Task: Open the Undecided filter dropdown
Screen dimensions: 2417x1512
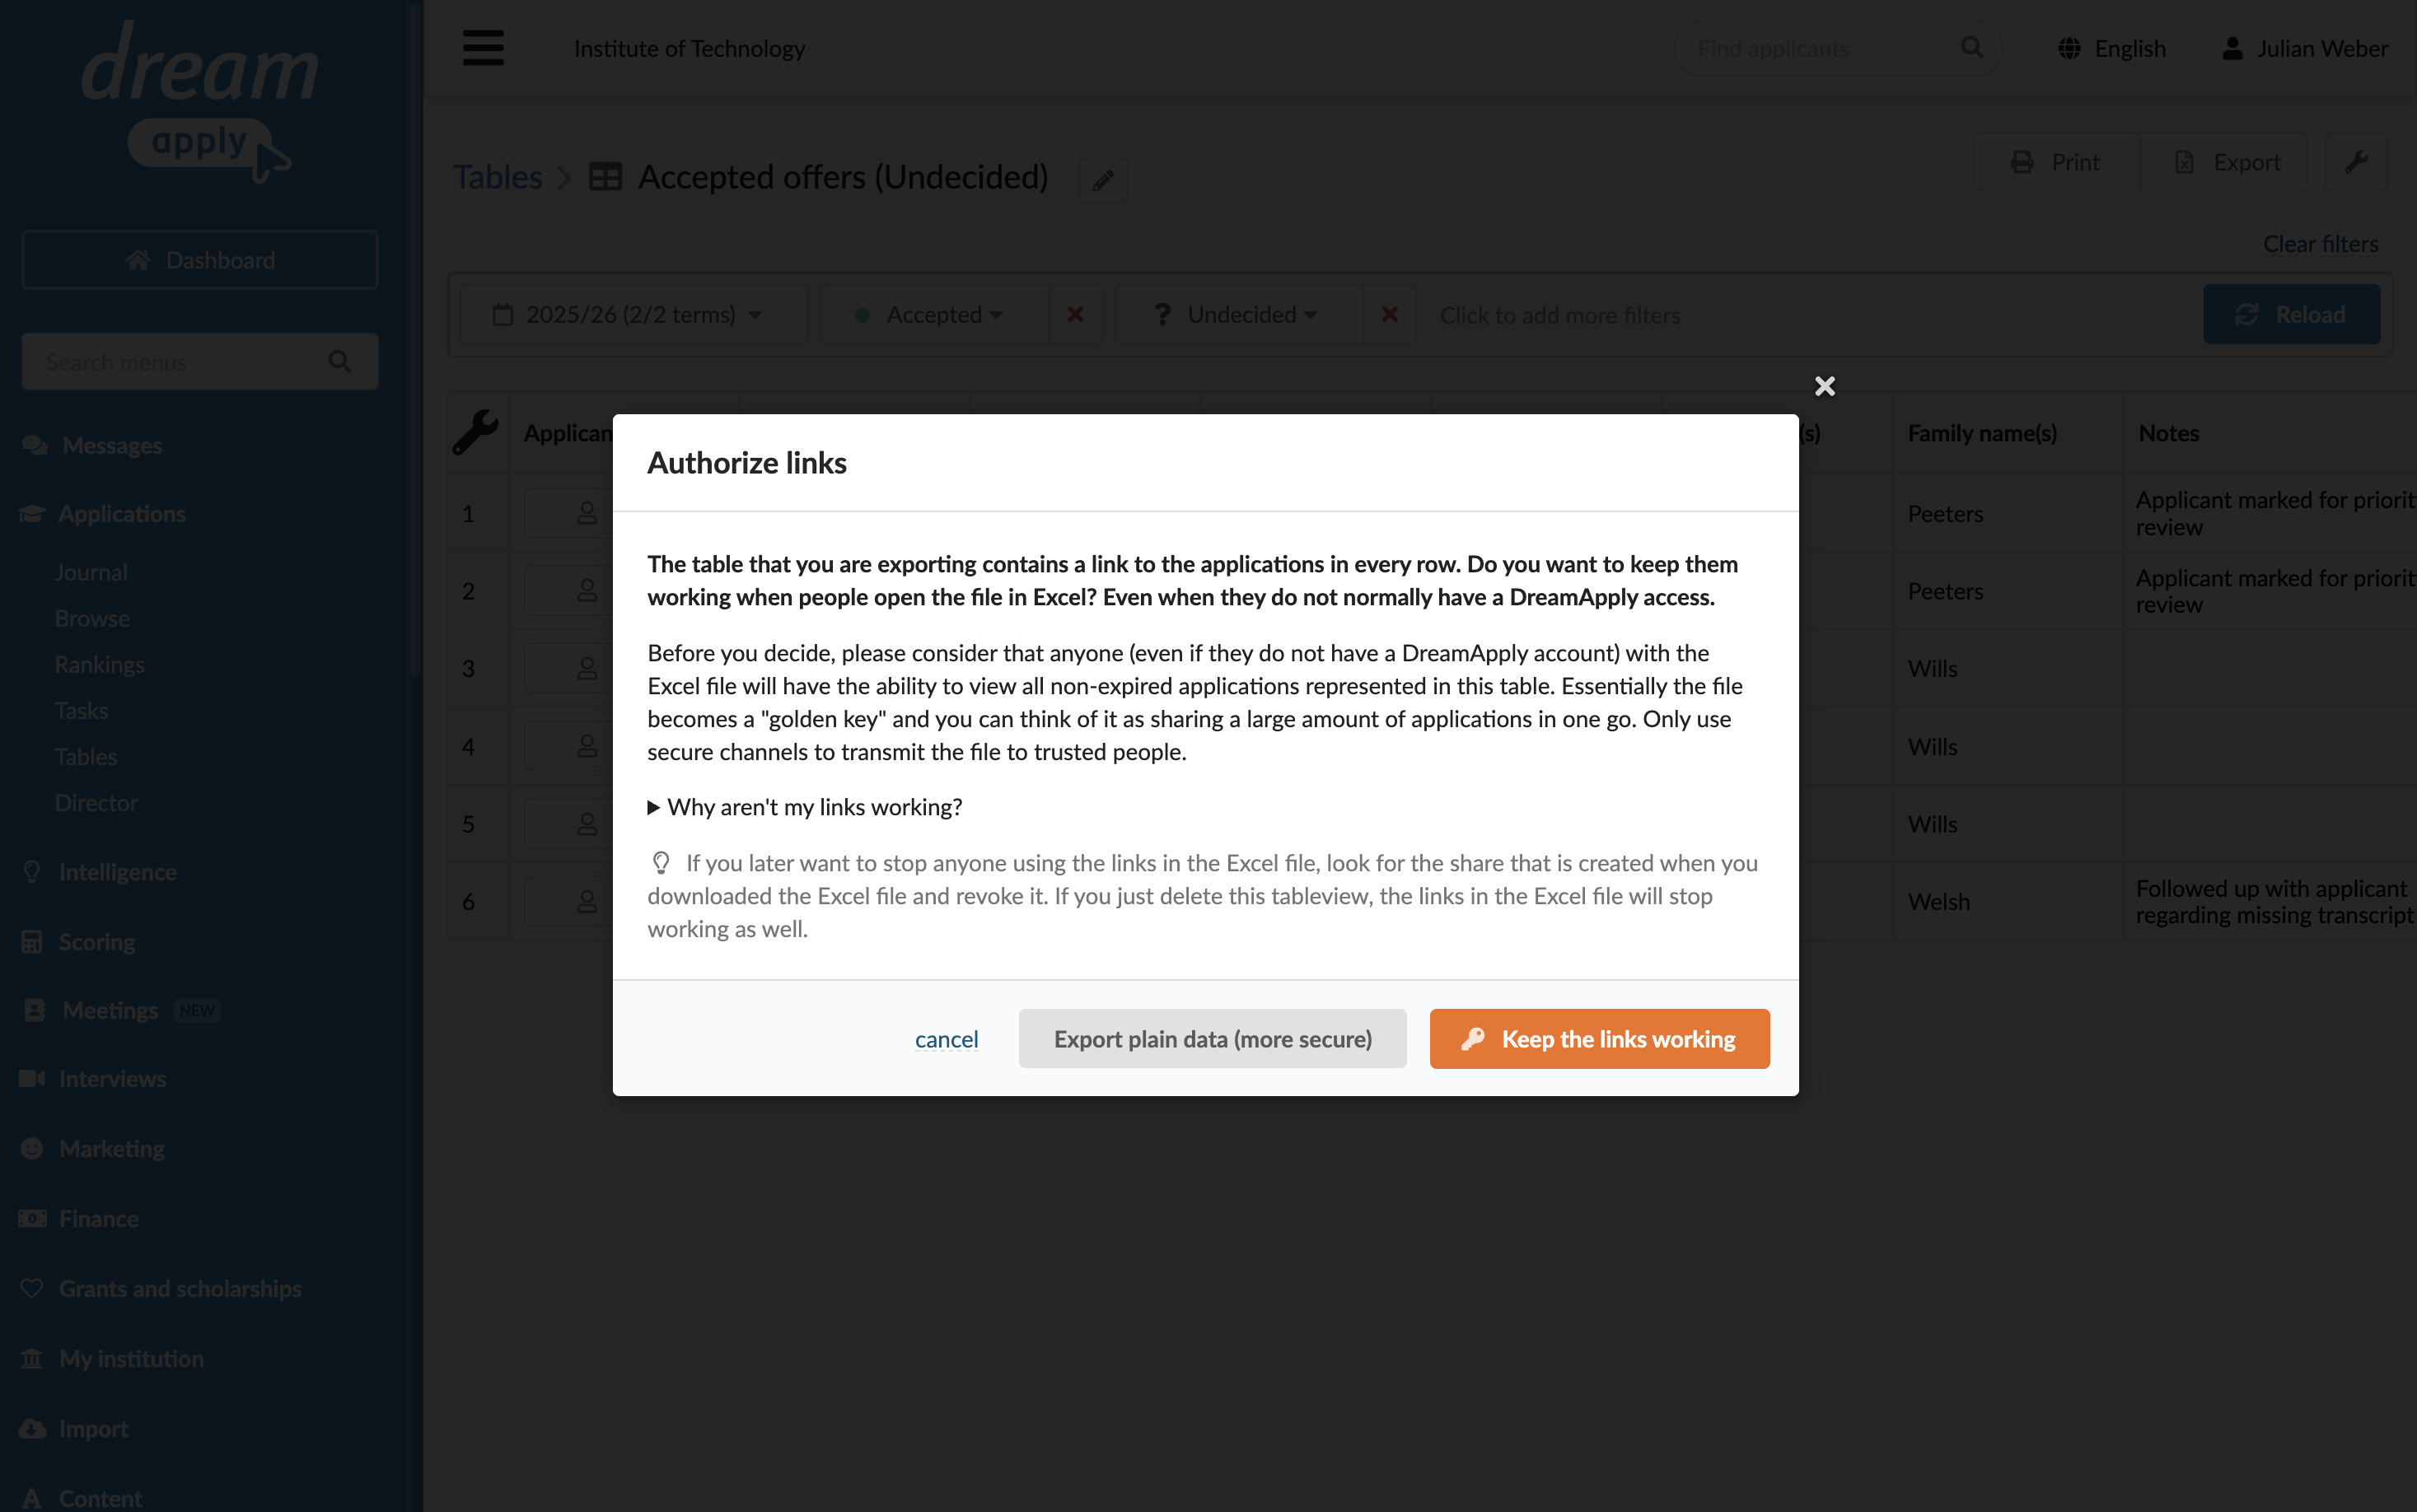Action: 1240,315
